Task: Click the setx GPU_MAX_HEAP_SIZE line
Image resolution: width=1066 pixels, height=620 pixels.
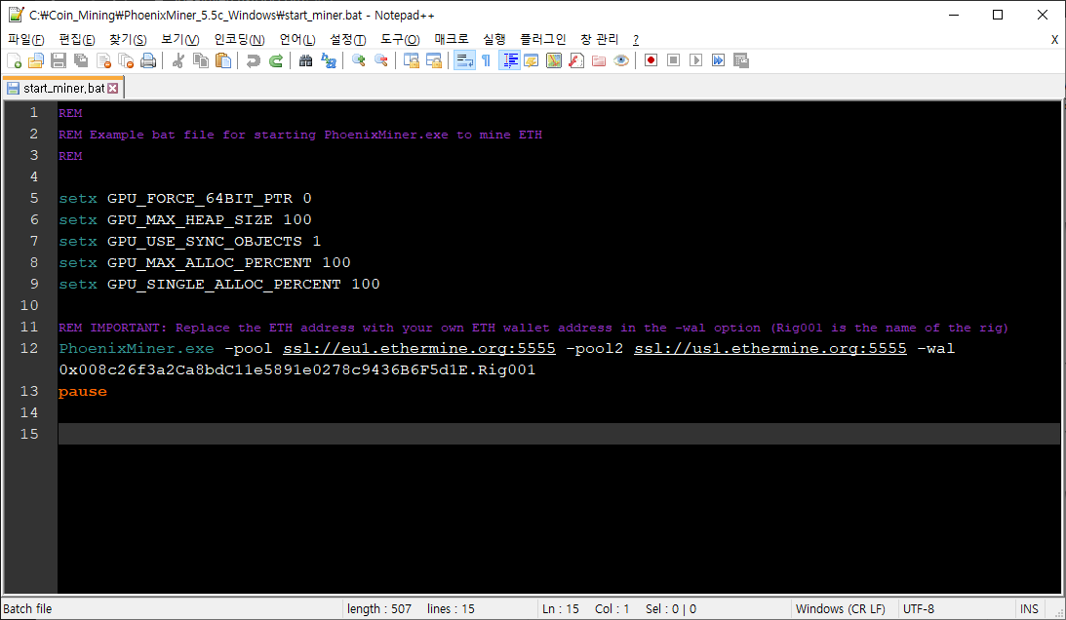Action: pyautogui.click(x=185, y=219)
